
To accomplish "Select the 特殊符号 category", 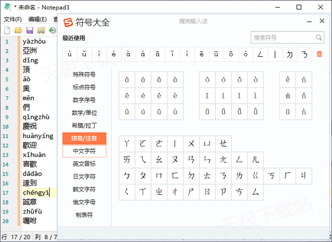I will (84, 75).
